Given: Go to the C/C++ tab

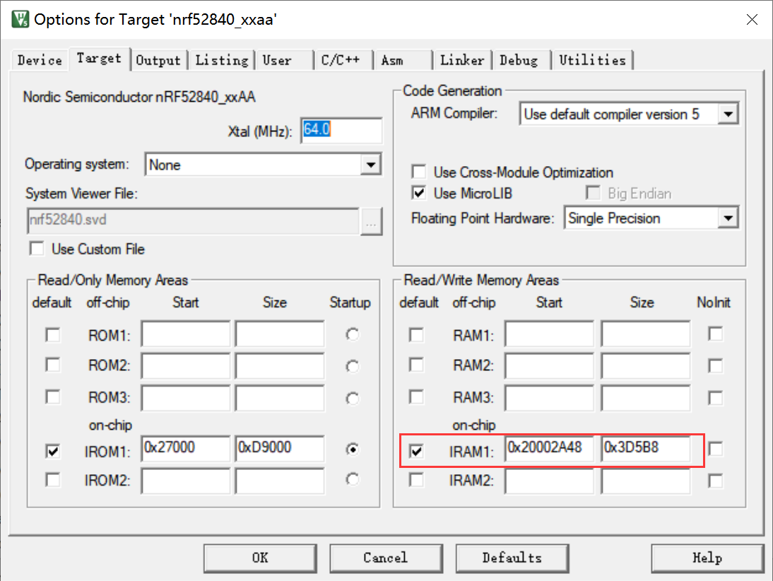Looking at the screenshot, I should tap(343, 60).
